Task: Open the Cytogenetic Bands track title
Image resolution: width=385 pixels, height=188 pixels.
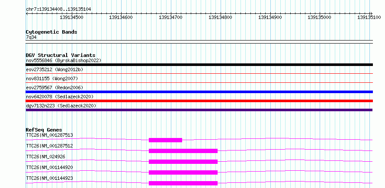Action: pos(51,32)
